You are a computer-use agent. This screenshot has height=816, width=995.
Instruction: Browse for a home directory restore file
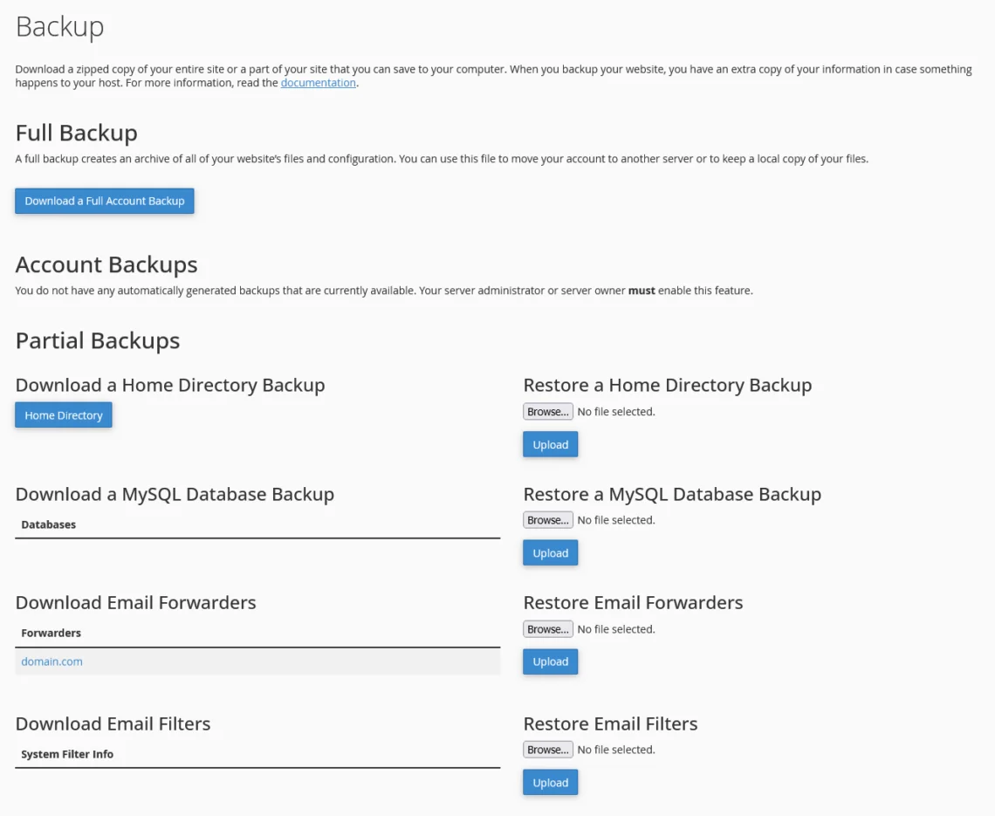547,411
